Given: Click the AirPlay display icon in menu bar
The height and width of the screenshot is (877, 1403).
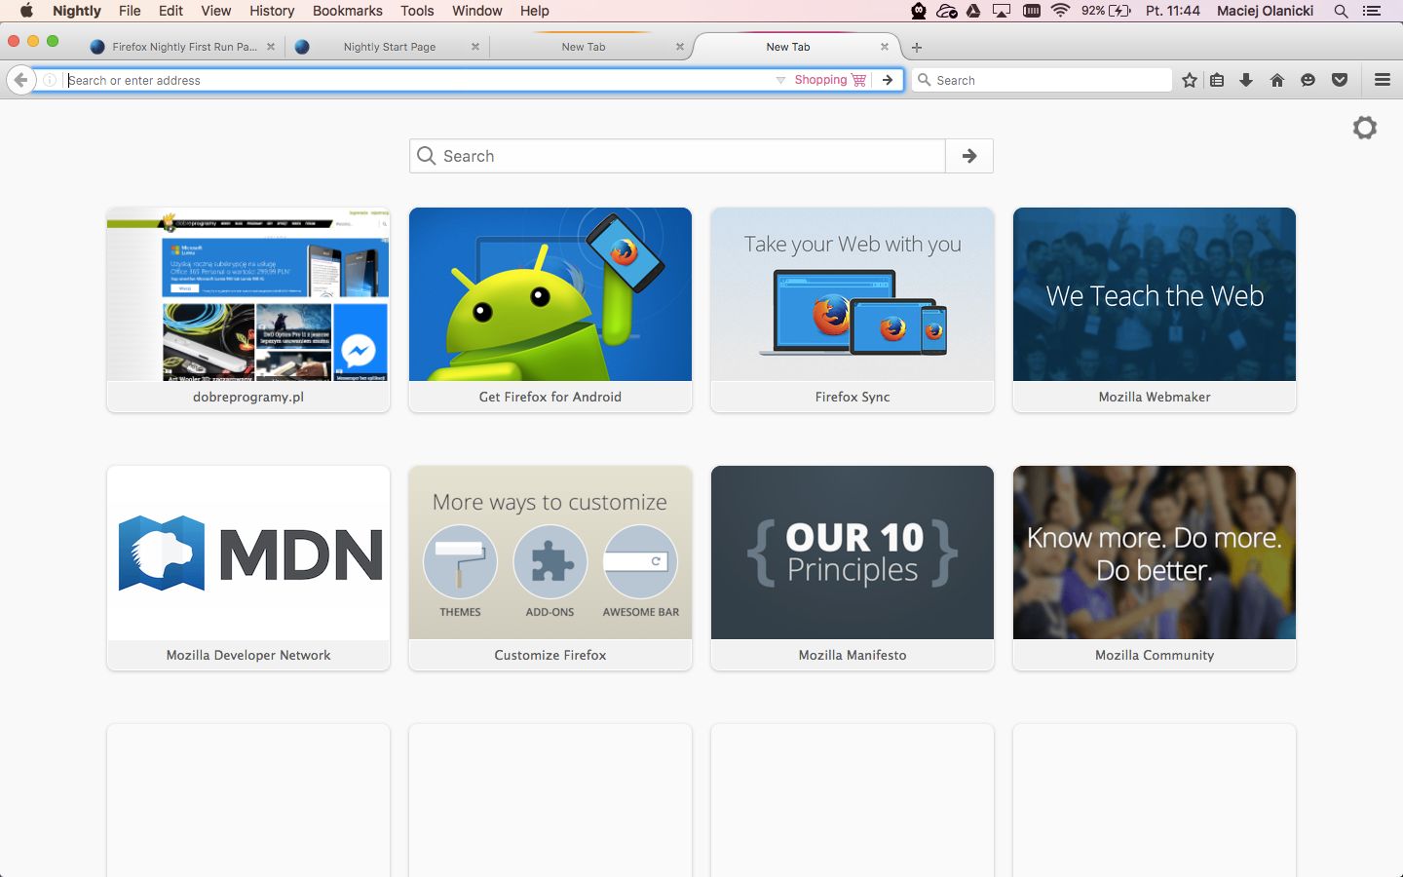Looking at the screenshot, I should click(1002, 11).
